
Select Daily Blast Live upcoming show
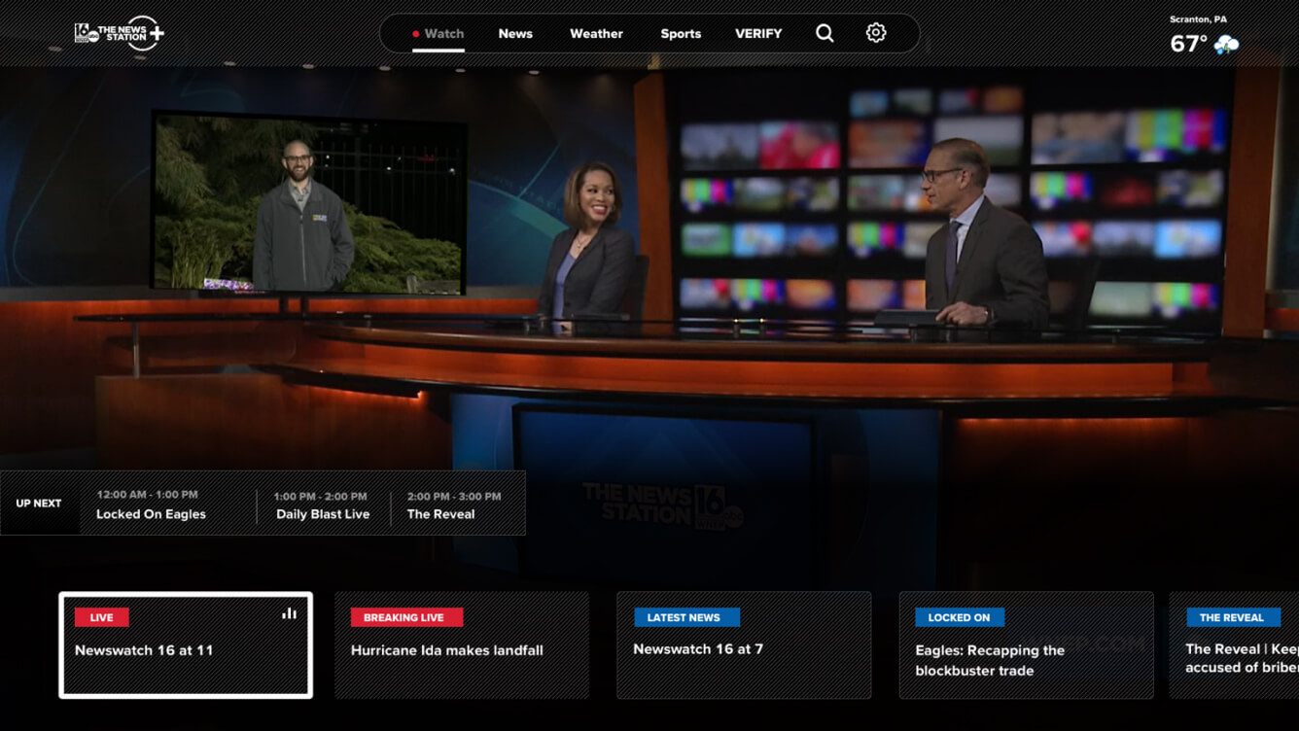tap(323, 505)
